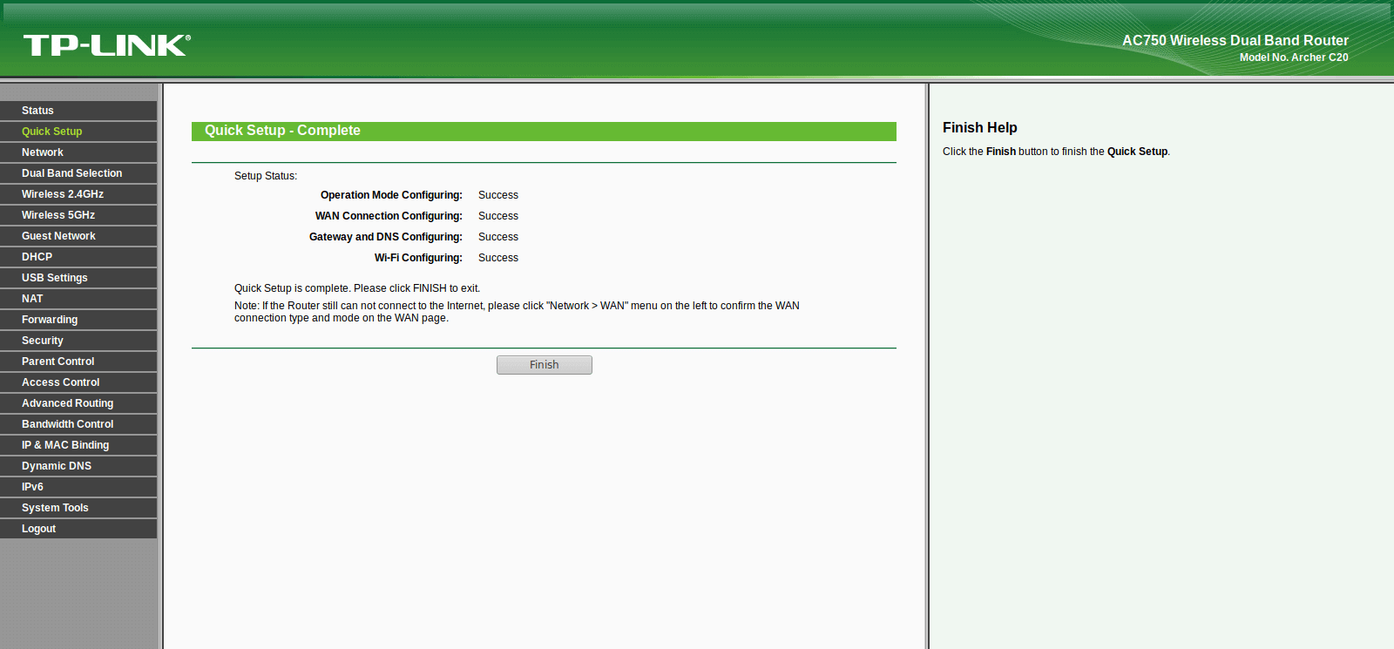Screen dimensions: 1394x649
Task: Click the Note about Network > WAN
Action: [x=517, y=312]
